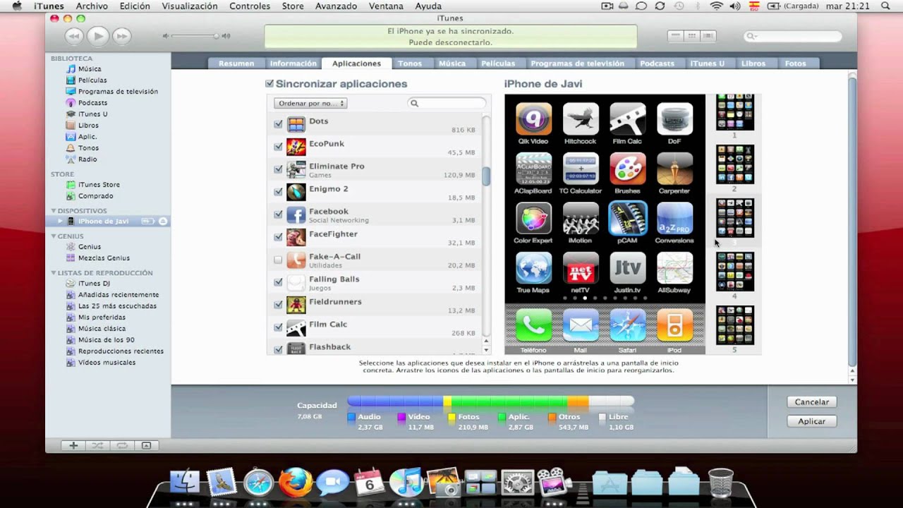Click the Teléfono dock icon on iPhone
This screenshot has height=508, width=903.
533,326
